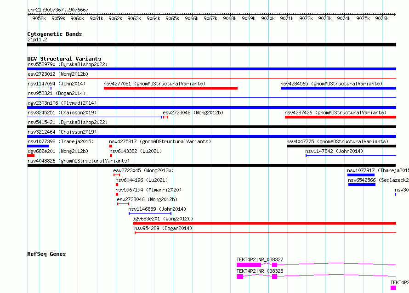Select the DGV Structural Variants track title
409x293 pixels.
pyautogui.click(x=64, y=59)
